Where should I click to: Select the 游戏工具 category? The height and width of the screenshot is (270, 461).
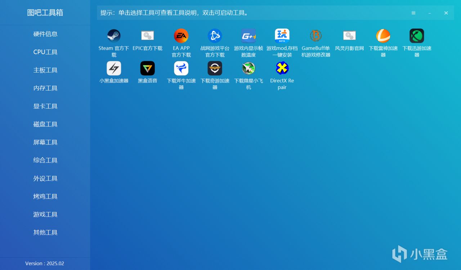[x=45, y=214]
